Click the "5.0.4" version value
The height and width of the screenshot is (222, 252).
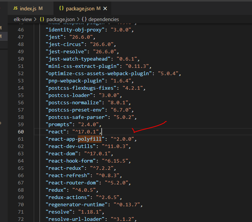coord(168,74)
